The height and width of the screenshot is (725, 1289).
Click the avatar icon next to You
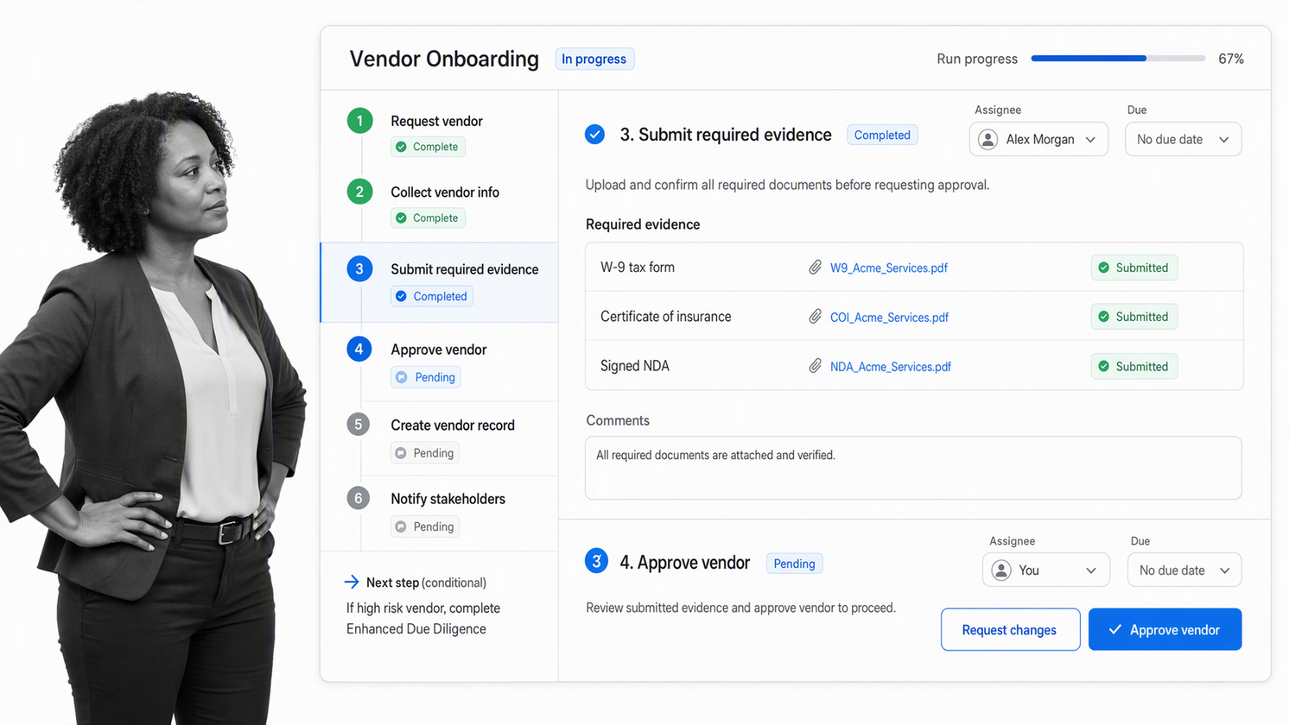pyautogui.click(x=1001, y=570)
